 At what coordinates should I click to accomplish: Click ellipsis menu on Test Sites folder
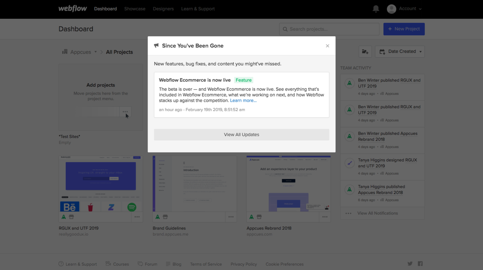pyautogui.click(x=125, y=112)
